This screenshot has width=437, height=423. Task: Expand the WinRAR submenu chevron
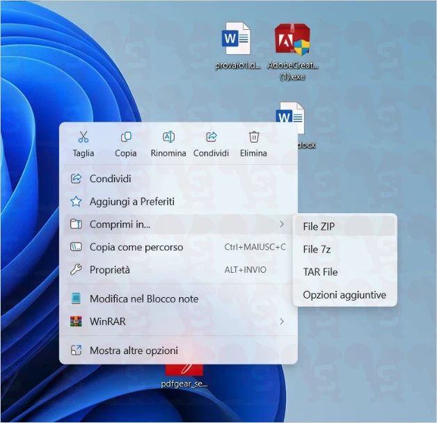[x=282, y=321]
